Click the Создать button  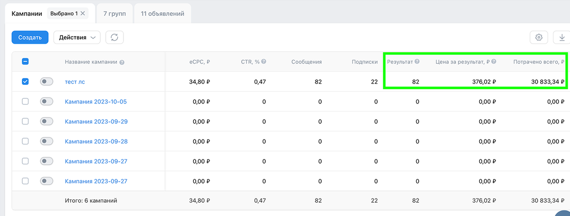30,38
